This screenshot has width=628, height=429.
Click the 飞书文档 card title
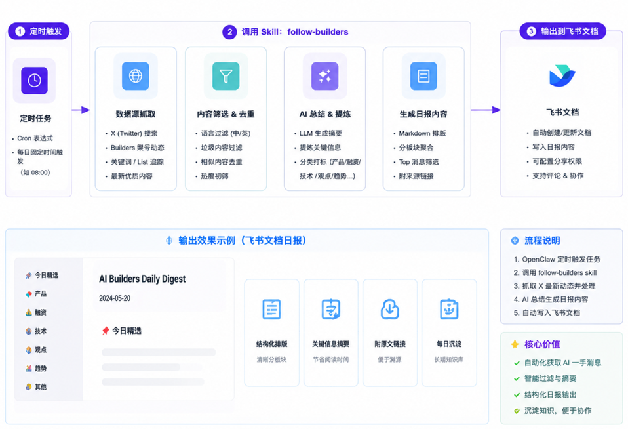562,112
